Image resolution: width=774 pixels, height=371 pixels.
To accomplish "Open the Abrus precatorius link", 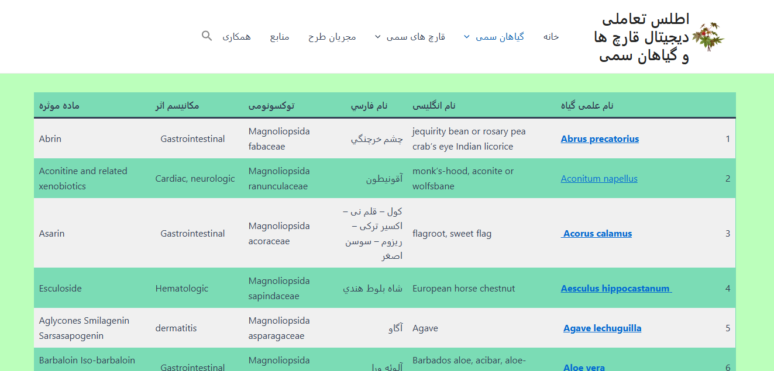I will [x=600, y=139].
